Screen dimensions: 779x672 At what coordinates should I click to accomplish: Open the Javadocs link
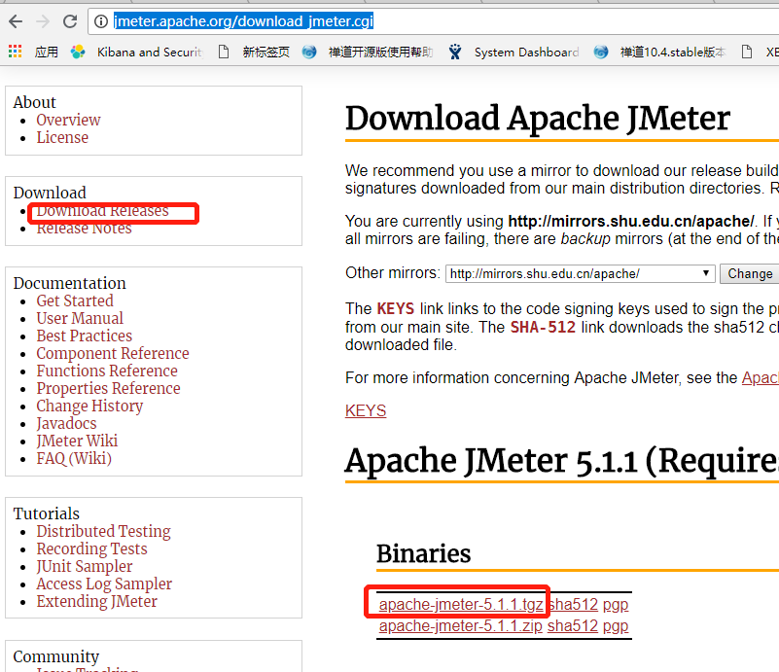(66, 424)
